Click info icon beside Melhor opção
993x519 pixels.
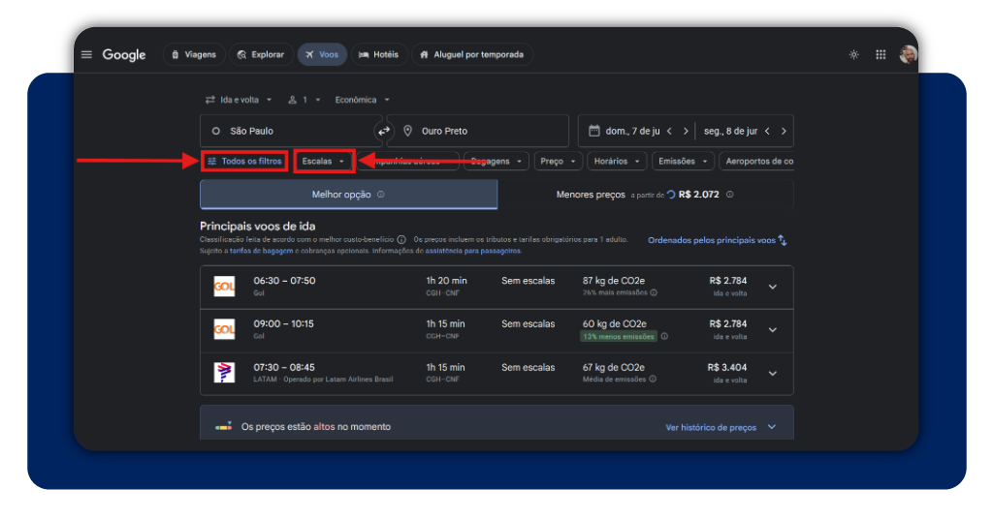(x=380, y=195)
